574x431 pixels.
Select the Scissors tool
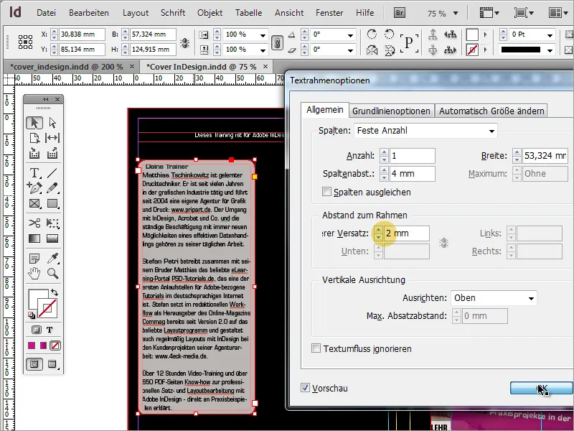34,223
